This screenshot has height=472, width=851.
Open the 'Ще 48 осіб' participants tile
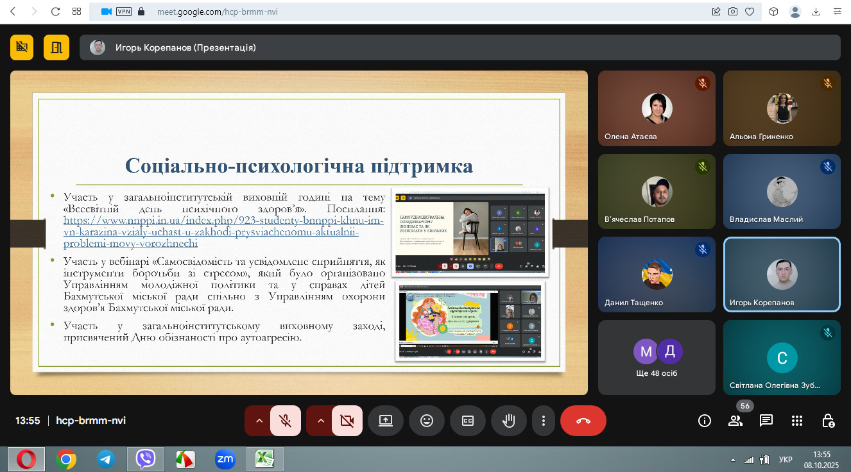pyautogui.click(x=657, y=357)
